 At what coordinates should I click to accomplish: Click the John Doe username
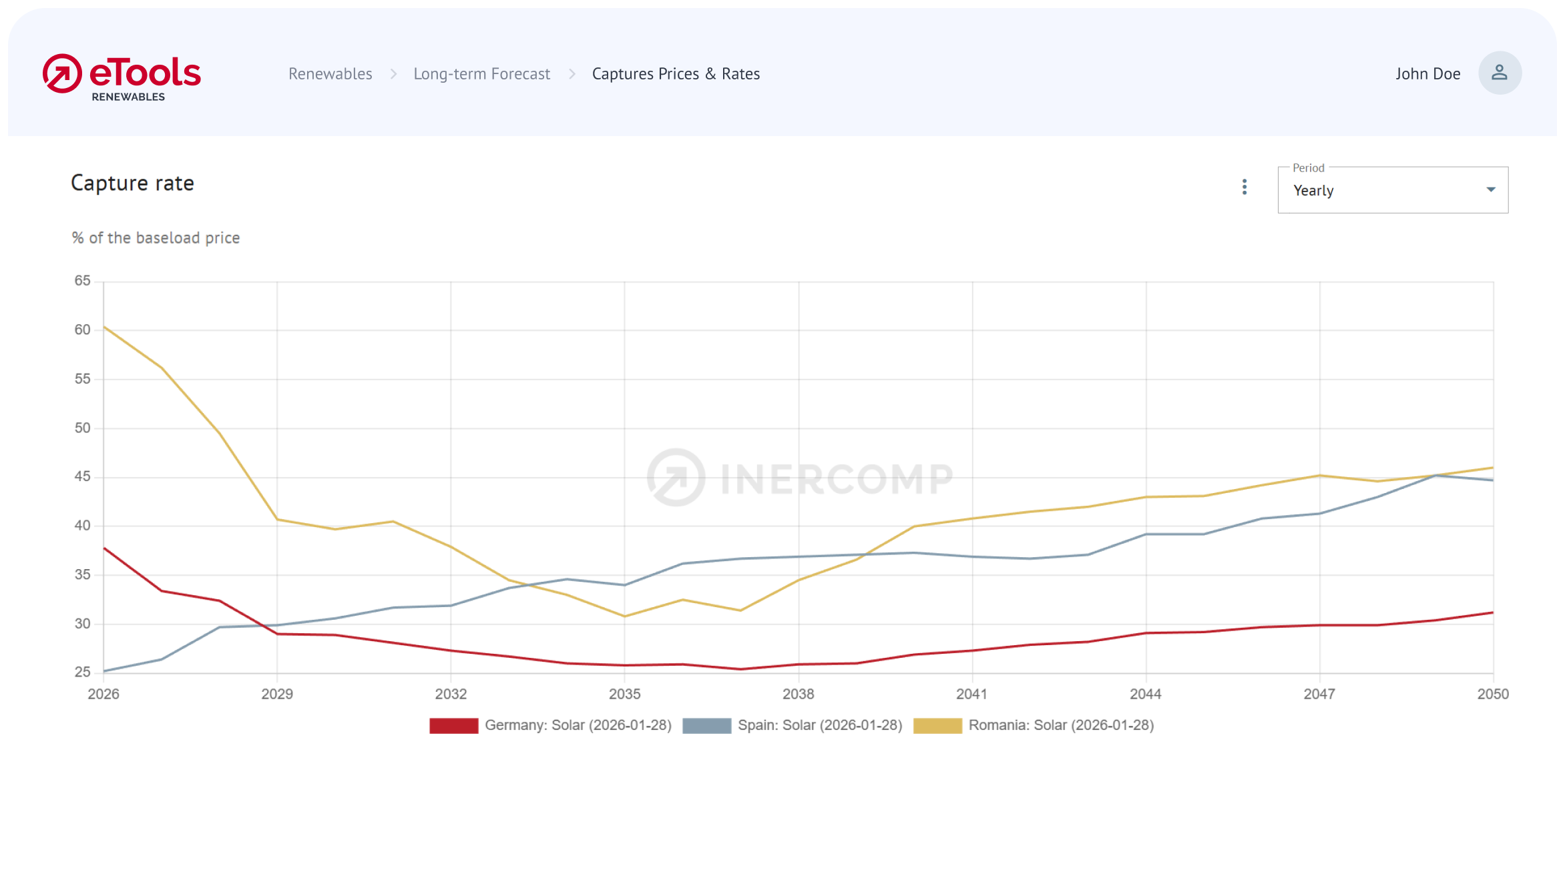click(x=1428, y=73)
